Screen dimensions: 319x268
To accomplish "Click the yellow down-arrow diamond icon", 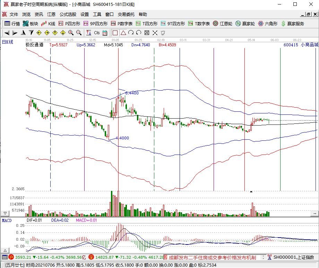I will [63, 33].
